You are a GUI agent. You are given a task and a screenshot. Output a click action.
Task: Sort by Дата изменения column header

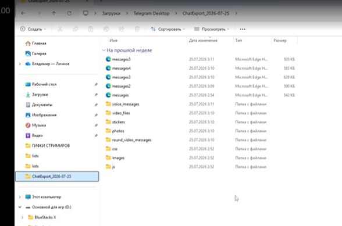pyautogui.click(x=203, y=41)
